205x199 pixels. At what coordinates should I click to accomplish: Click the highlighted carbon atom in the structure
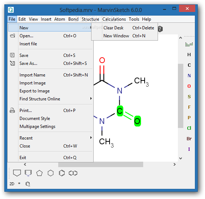coord(120,111)
